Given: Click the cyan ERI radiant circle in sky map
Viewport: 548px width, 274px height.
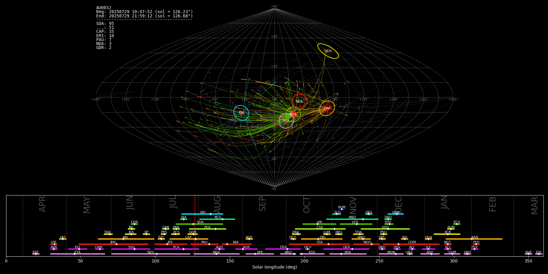Looking at the screenshot, I should point(241,113).
